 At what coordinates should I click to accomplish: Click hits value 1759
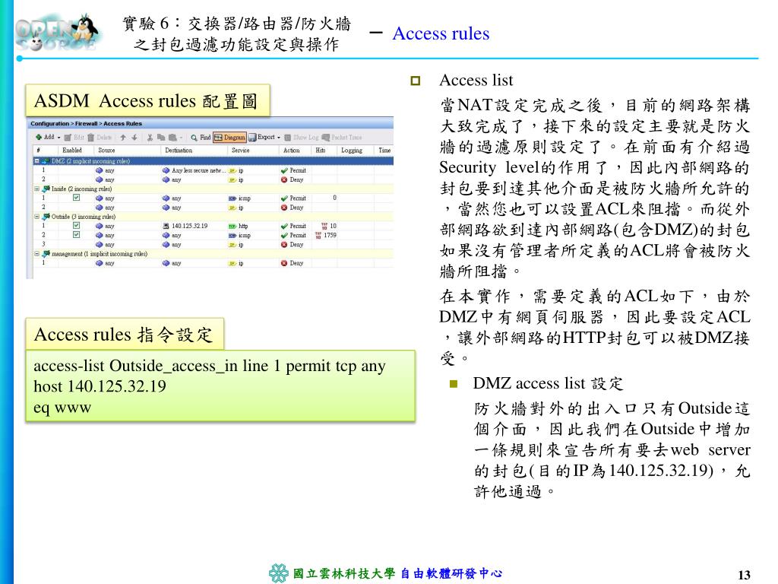click(x=330, y=236)
